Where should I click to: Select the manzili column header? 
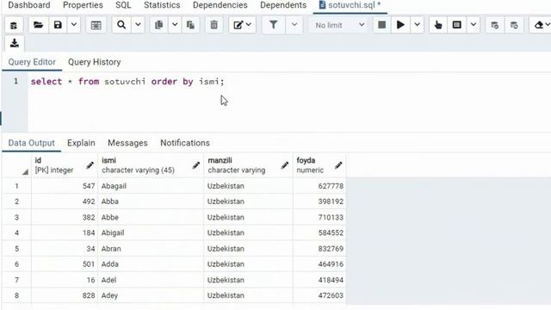click(x=248, y=165)
